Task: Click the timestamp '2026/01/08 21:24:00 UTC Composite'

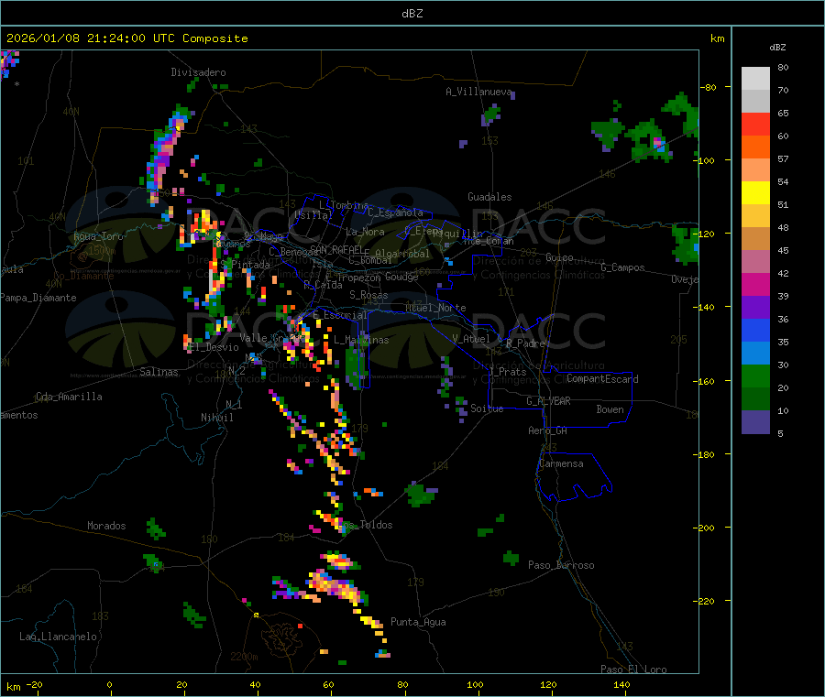Action: coord(126,38)
